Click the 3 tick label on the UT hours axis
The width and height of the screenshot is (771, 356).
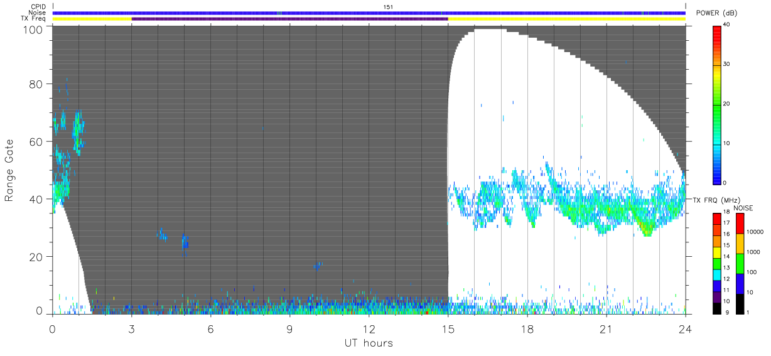pos(132,329)
